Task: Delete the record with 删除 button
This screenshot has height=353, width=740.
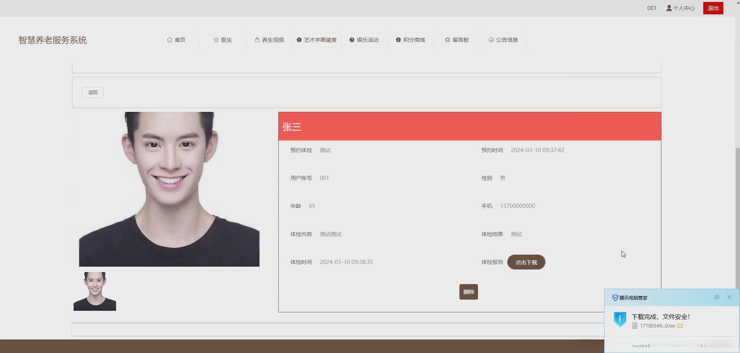Action: [x=469, y=292]
